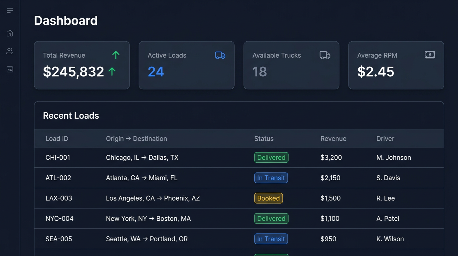458x256 pixels.
Task: Open load LAX-003
Action: coord(59,198)
